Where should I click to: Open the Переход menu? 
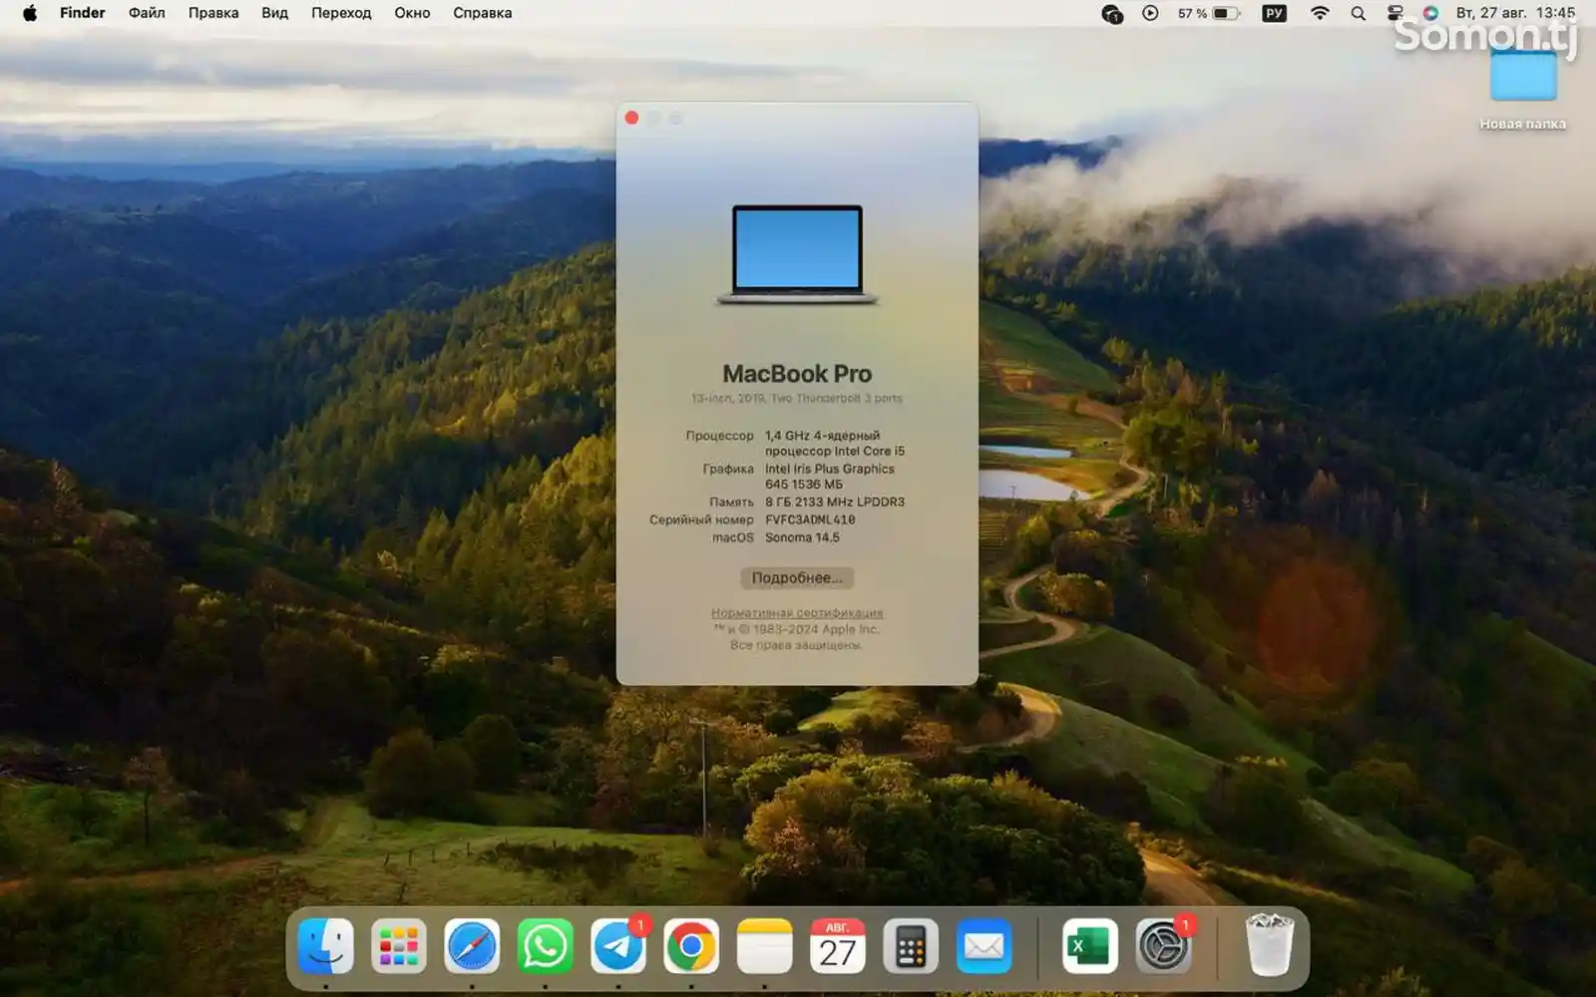(x=341, y=13)
